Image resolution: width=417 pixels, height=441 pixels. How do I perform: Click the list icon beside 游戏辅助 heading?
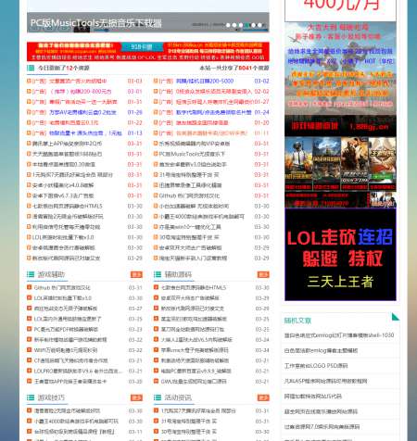point(31,274)
